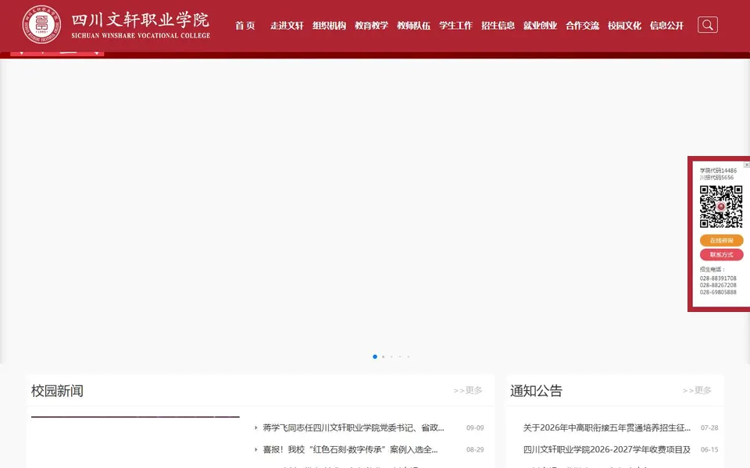This screenshot has width=750, height=468.
Task: Click the admissions QR code
Action: [721, 207]
